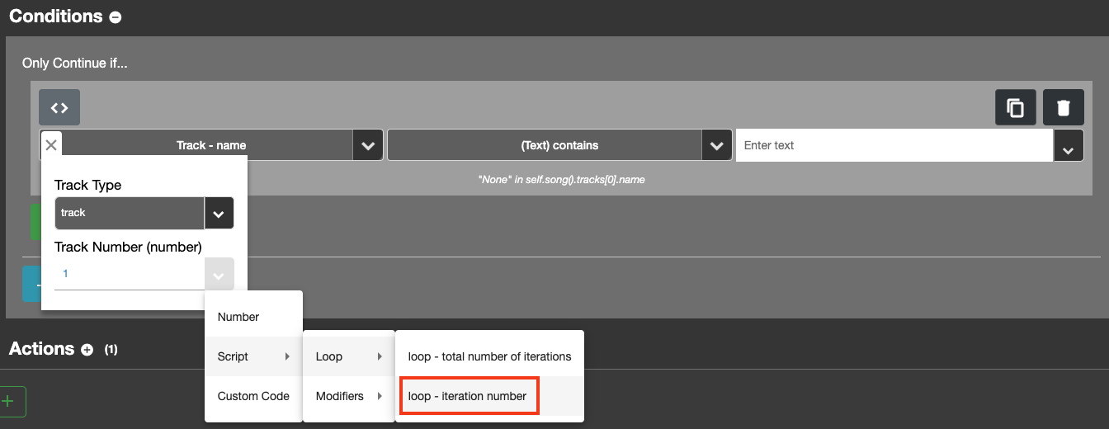Click the green plus button below Actions
1109x429 pixels.
(x=10, y=402)
